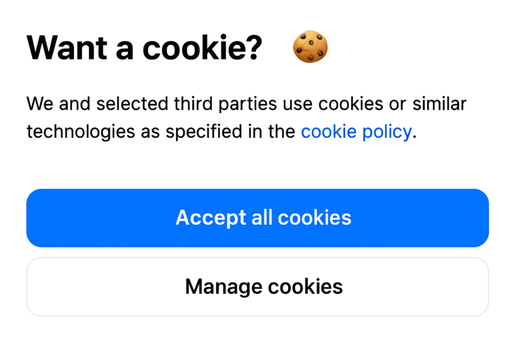
Task: Open the Manage cookies options
Action: tap(257, 287)
